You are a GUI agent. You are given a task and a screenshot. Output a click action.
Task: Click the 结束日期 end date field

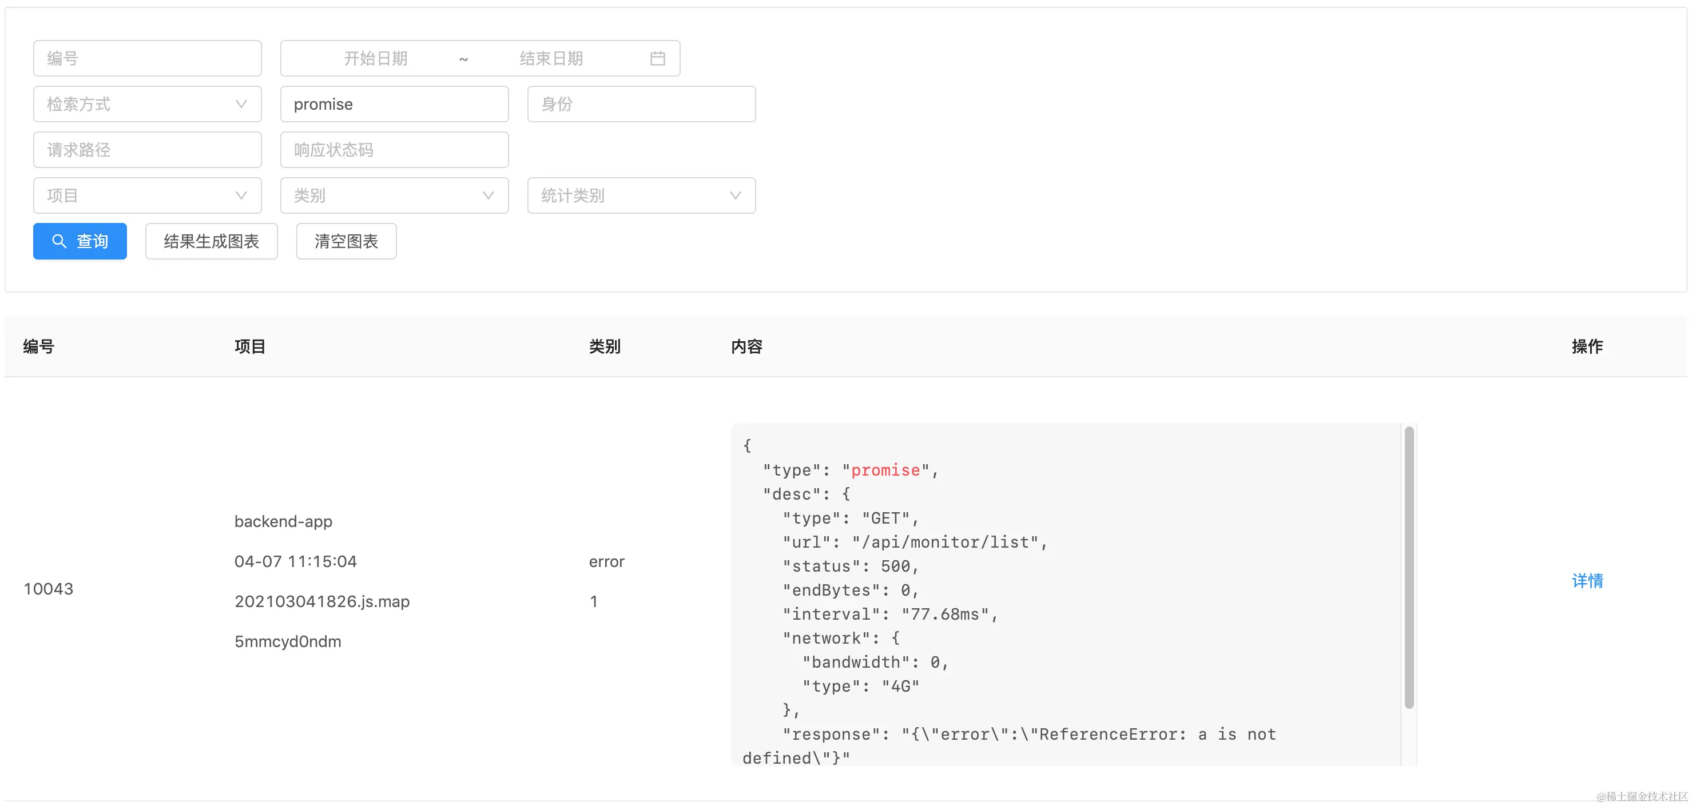click(x=550, y=58)
